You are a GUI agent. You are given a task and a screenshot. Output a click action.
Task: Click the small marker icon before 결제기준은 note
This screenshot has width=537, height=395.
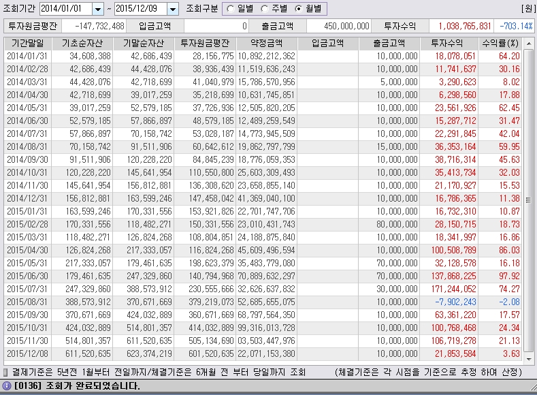pos(5,373)
